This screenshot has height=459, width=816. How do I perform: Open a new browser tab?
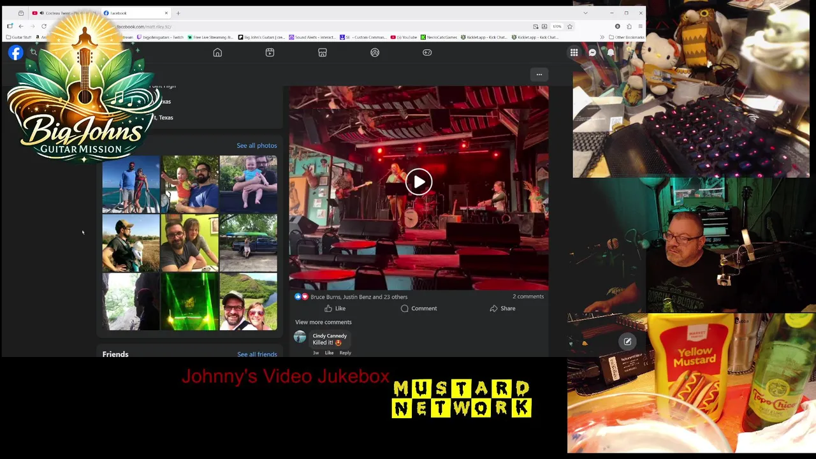click(x=178, y=13)
